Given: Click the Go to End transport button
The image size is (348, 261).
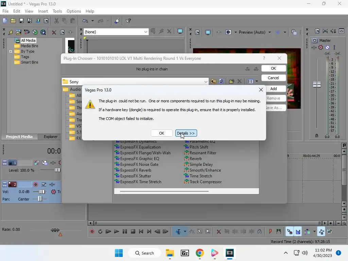Looking at the screenshot, I should 149,232.
